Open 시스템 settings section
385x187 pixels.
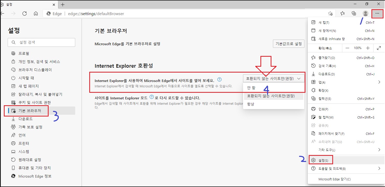pos(41,151)
